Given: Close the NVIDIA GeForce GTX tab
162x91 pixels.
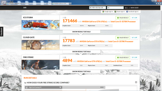Looking at the screenshot, I should [68, 4].
